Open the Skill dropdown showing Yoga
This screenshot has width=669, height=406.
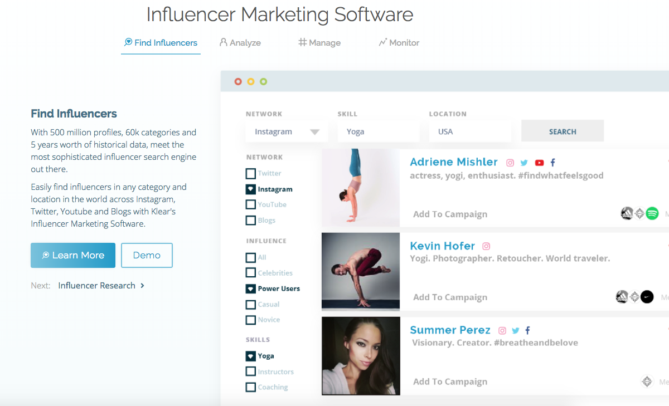tap(379, 131)
